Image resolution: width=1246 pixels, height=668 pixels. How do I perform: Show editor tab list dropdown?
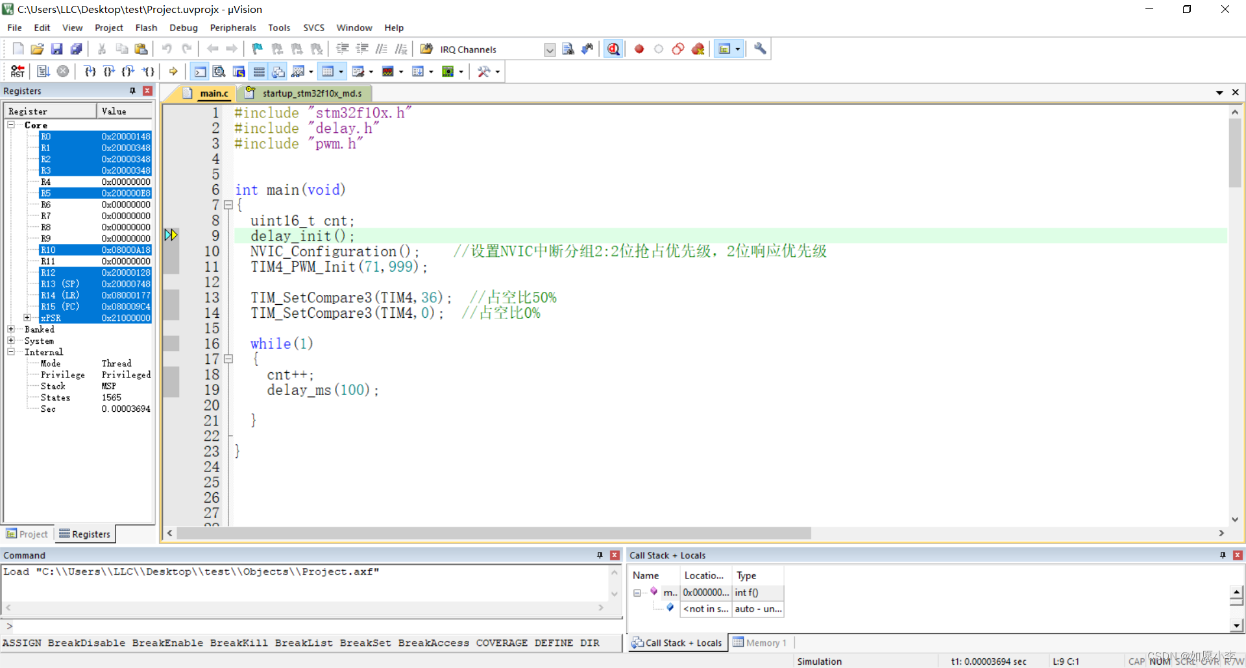point(1219,93)
